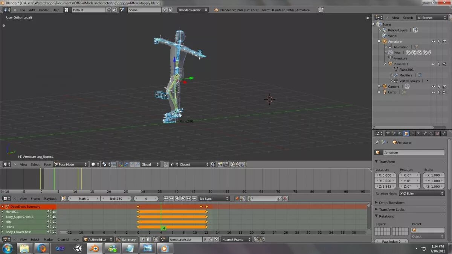The height and width of the screenshot is (254, 452).
Task: Open the Modifiers checker tab in properties
Action: 437,133
